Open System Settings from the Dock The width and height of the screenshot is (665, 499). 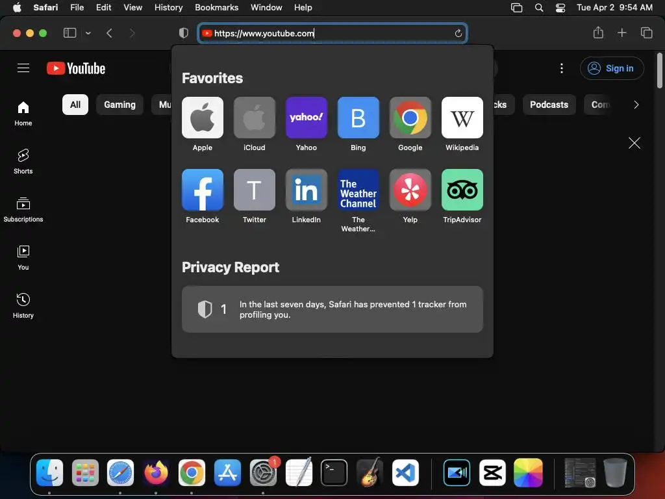[x=263, y=472]
